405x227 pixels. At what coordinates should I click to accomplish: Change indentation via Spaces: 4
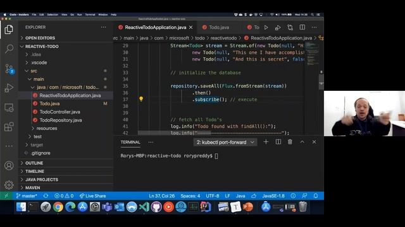pos(190,196)
